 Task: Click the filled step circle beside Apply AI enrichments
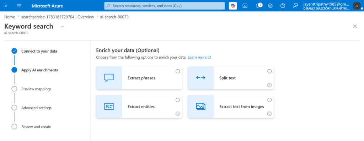(14, 70)
